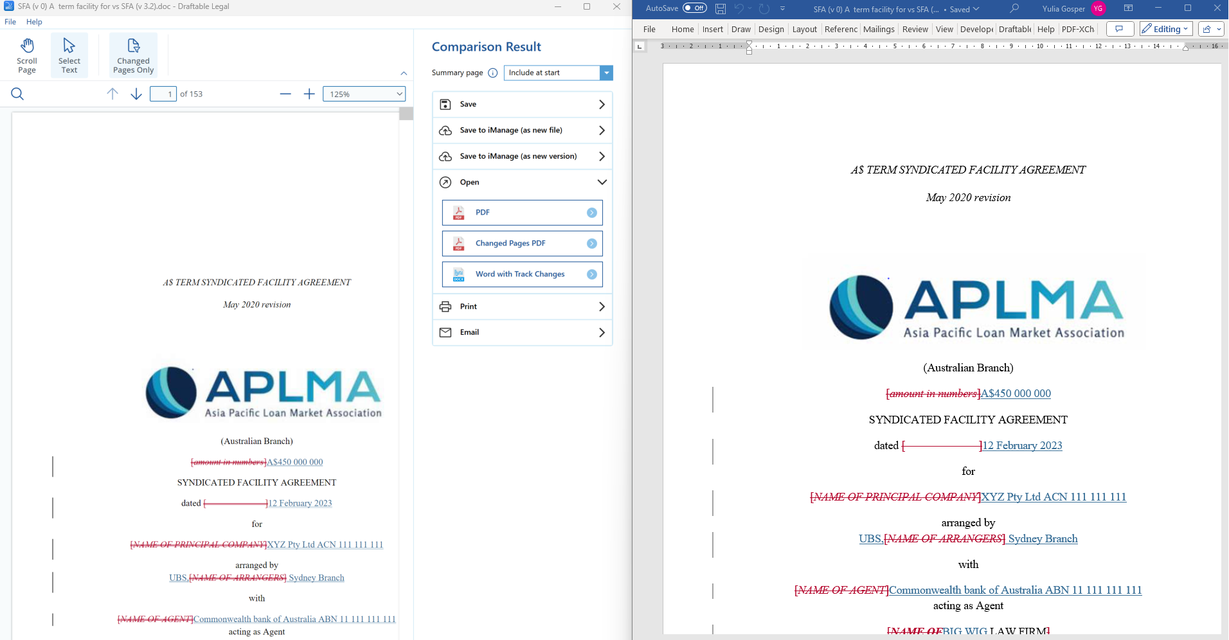This screenshot has width=1229, height=640.
Task: Open the Draftable Help menu
Action: click(x=34, y=22)
